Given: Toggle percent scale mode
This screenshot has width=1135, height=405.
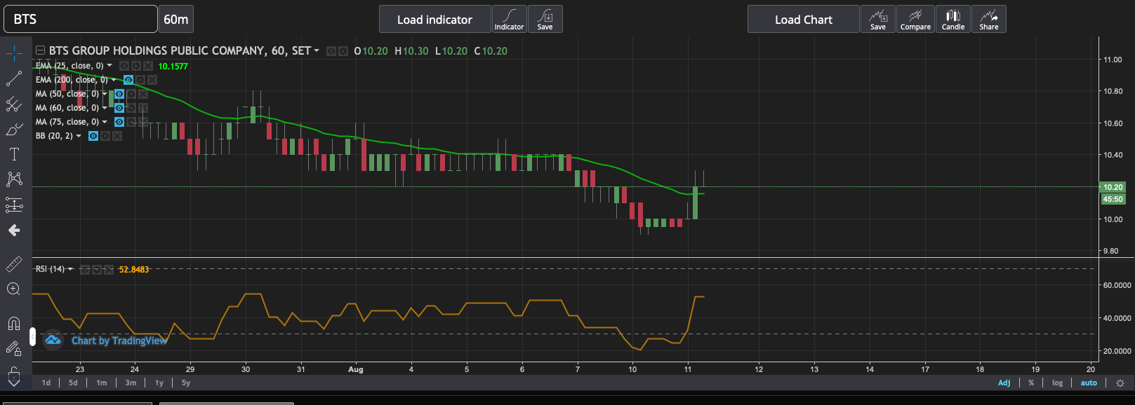Looking at the screenshot, I should [x=1031, y=383].
